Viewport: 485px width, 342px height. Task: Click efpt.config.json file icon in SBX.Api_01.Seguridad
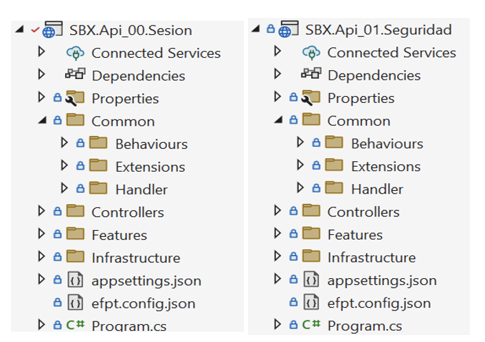tap(311, 302)
